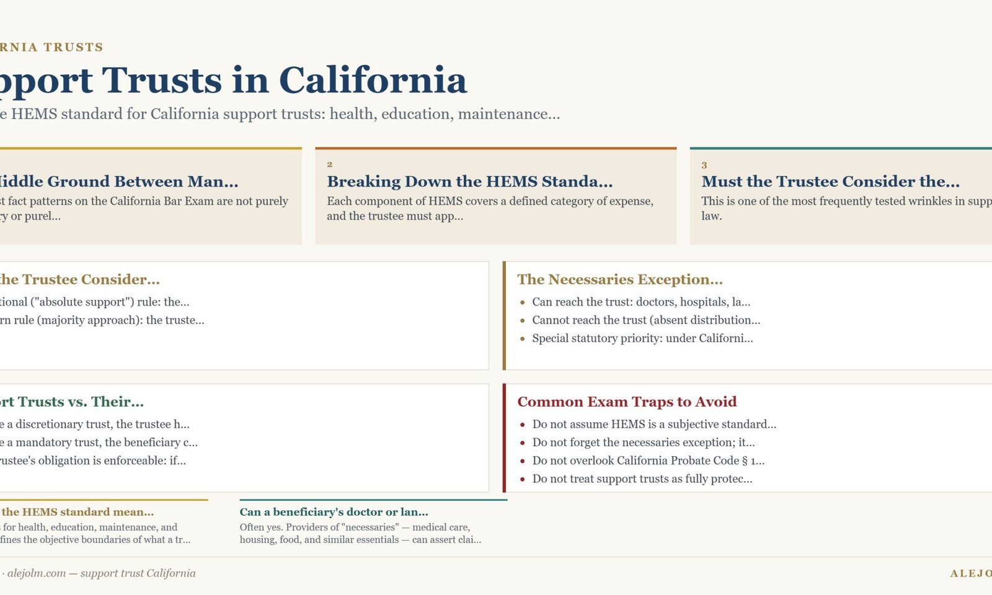Click "Must the Trustee Consider the..." card heading
Image resolution: width=992 pixels, height=595 pixels.
pos(830,182)
